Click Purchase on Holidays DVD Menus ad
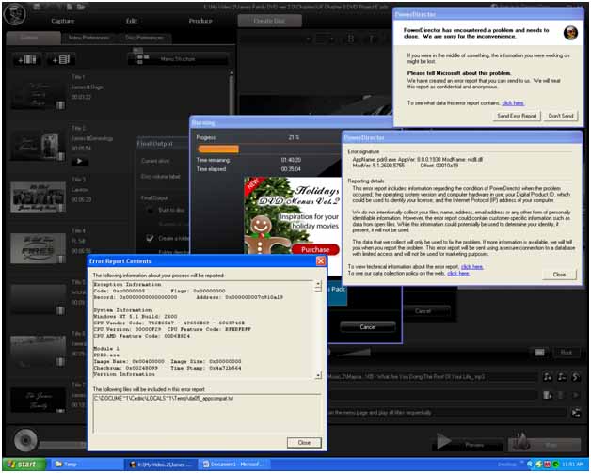Screen dimensions: 591x473 coord(315,249)
